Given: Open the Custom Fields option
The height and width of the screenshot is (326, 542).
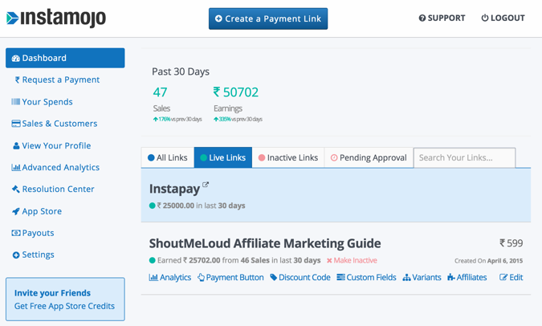Looking at the screenshot, I should click(x=366, y=277).
